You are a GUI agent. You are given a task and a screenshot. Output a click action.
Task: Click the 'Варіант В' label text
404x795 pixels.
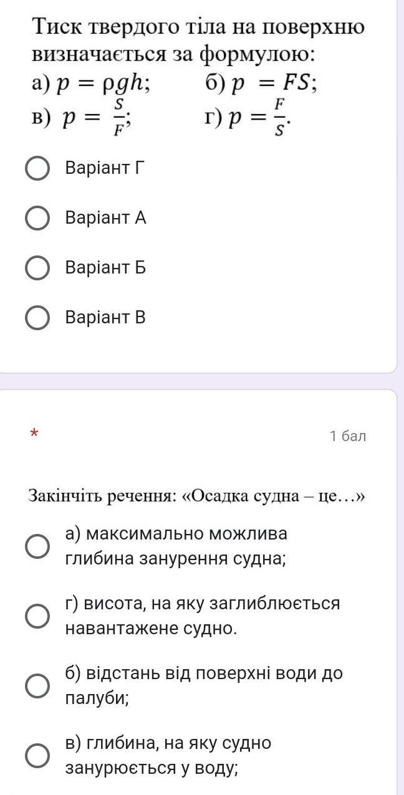coord(105,318)
